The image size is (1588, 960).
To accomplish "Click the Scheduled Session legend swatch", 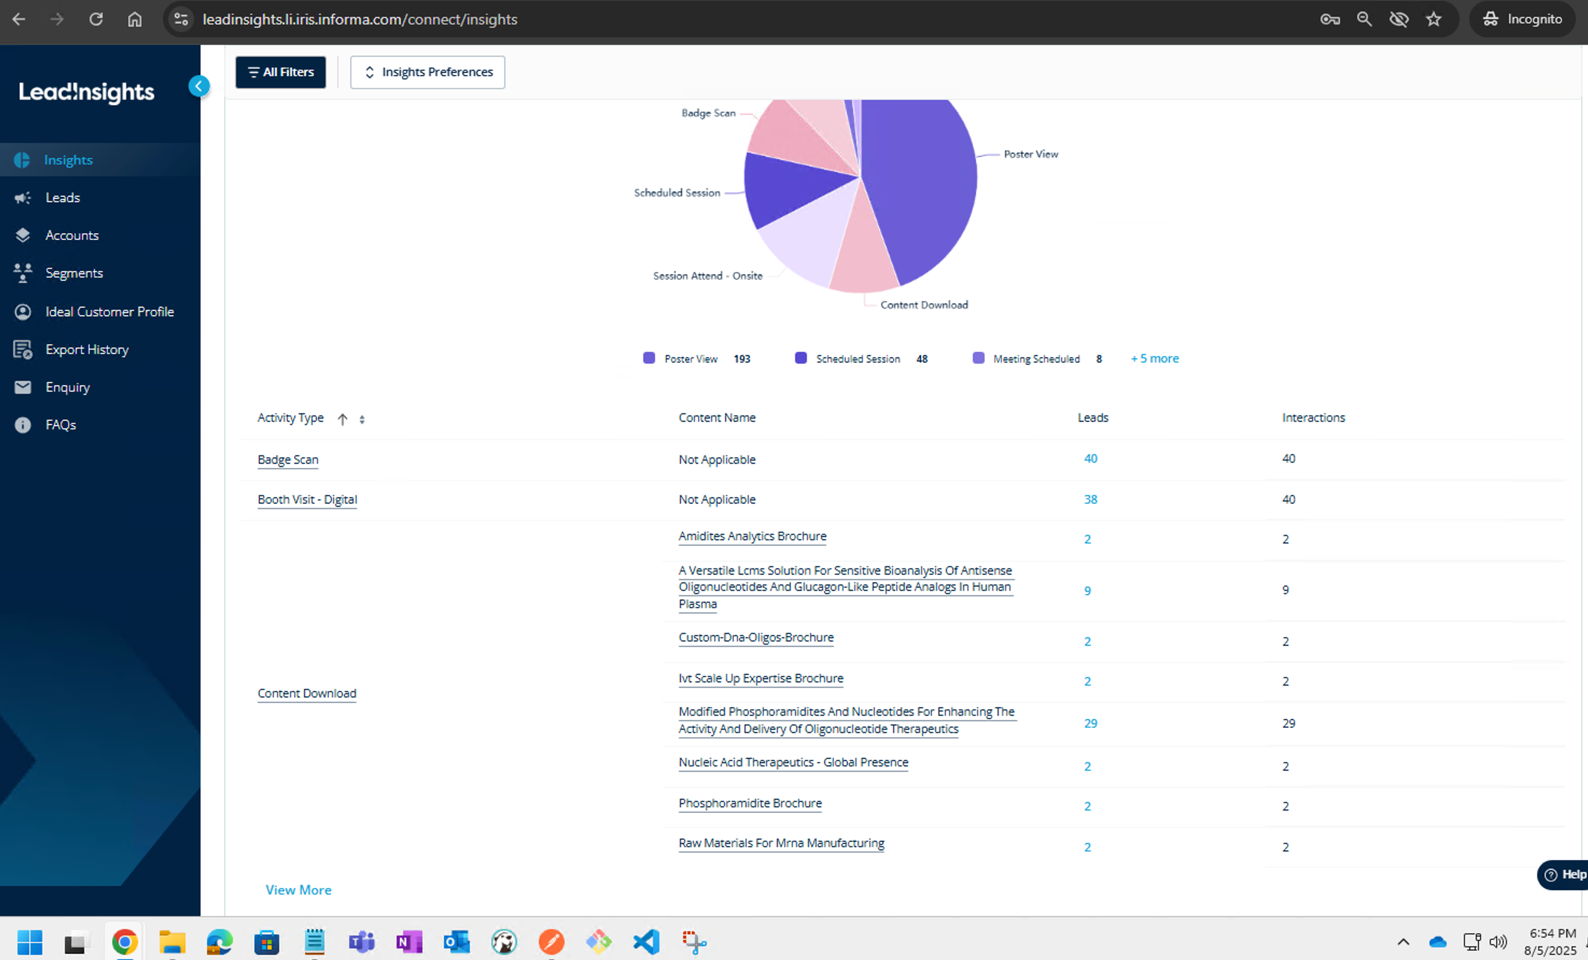I will pos(800,358).
